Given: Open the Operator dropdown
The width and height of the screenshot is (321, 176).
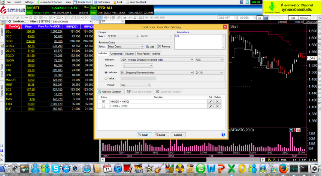Looking at the screenshot, I should click(x=137, y=66).
